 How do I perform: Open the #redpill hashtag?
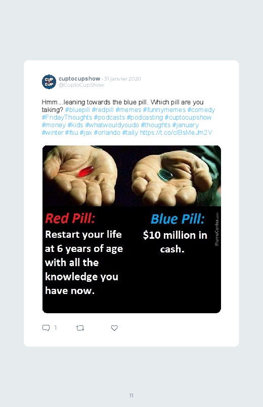pos(103,110)
